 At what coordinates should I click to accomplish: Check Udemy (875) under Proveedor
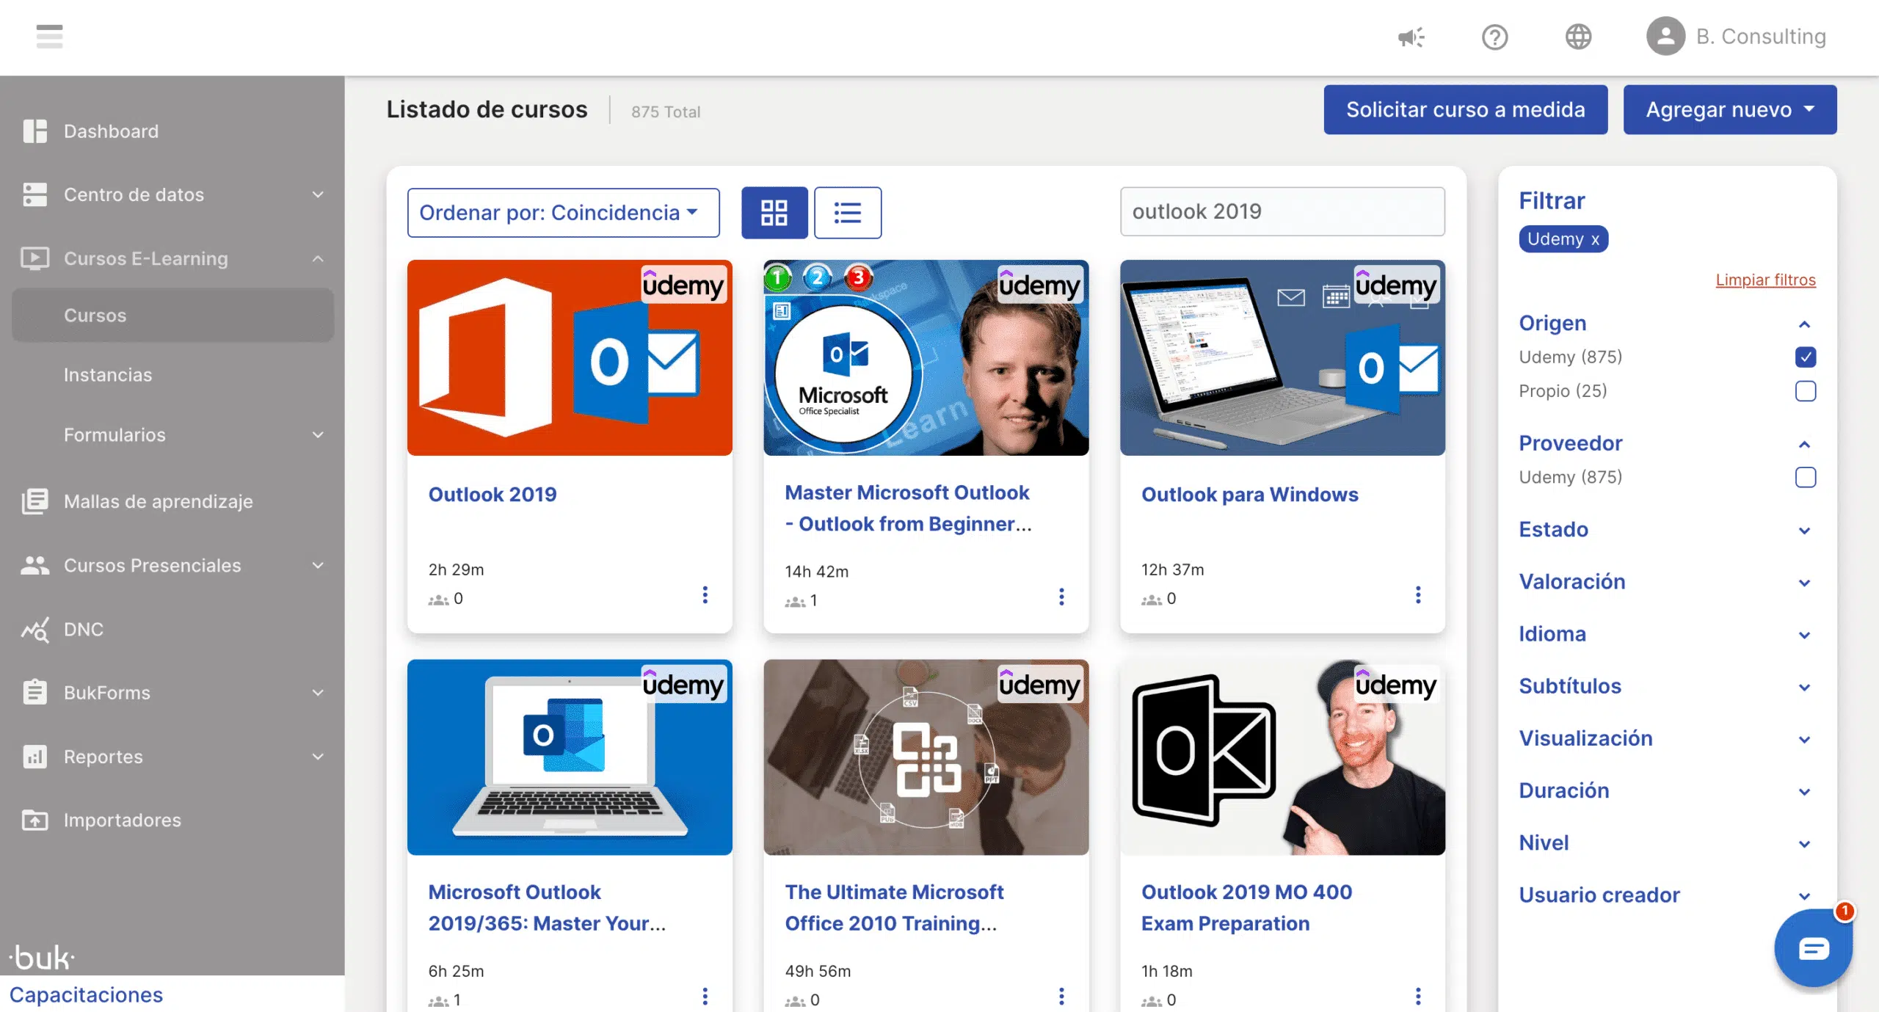click(x=1806, y=477)
